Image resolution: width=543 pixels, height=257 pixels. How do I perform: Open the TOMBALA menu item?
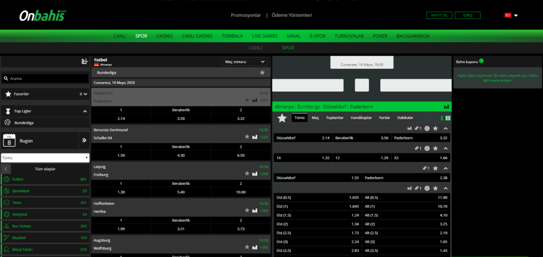click(232, 36)
